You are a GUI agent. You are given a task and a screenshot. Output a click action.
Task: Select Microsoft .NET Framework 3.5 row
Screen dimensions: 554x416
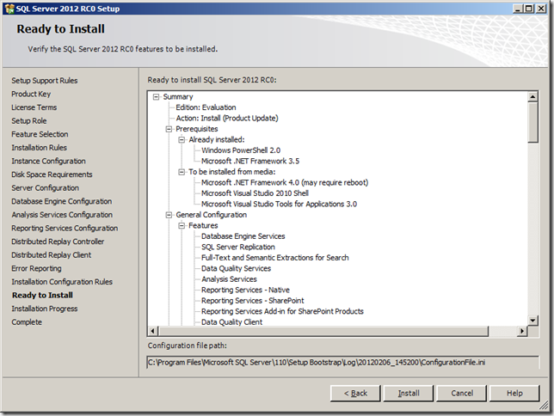250,161
